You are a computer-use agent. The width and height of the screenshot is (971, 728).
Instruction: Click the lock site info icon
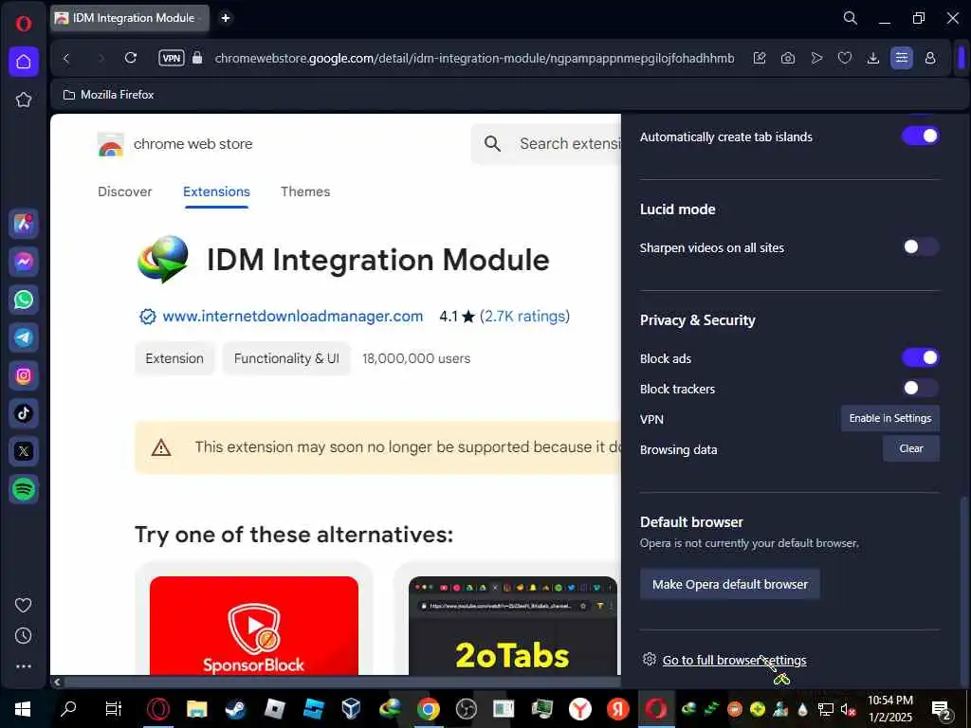click(x=197, y=58)
